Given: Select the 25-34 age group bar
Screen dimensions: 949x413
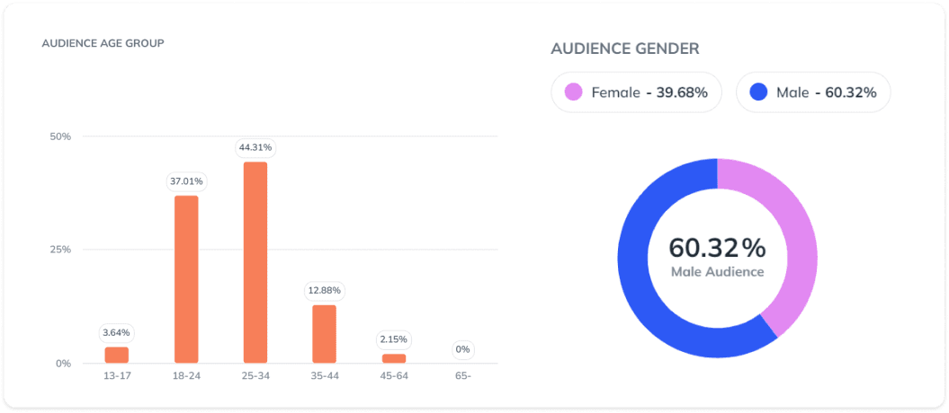Looking at the screenshot, I should click(x=255, y=262).
